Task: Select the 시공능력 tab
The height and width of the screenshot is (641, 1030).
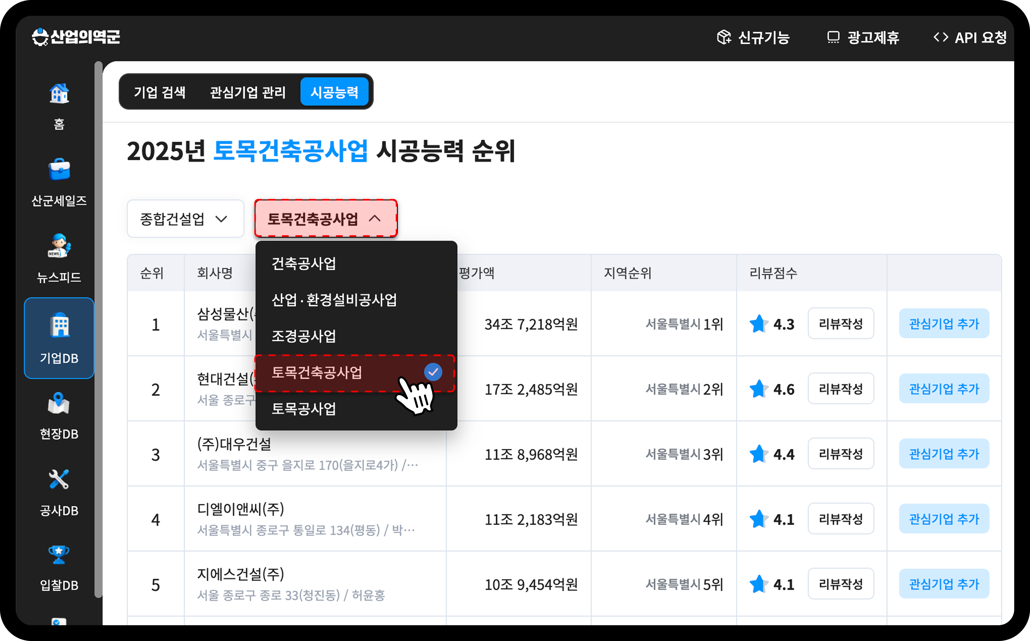Action: (334, 92)
